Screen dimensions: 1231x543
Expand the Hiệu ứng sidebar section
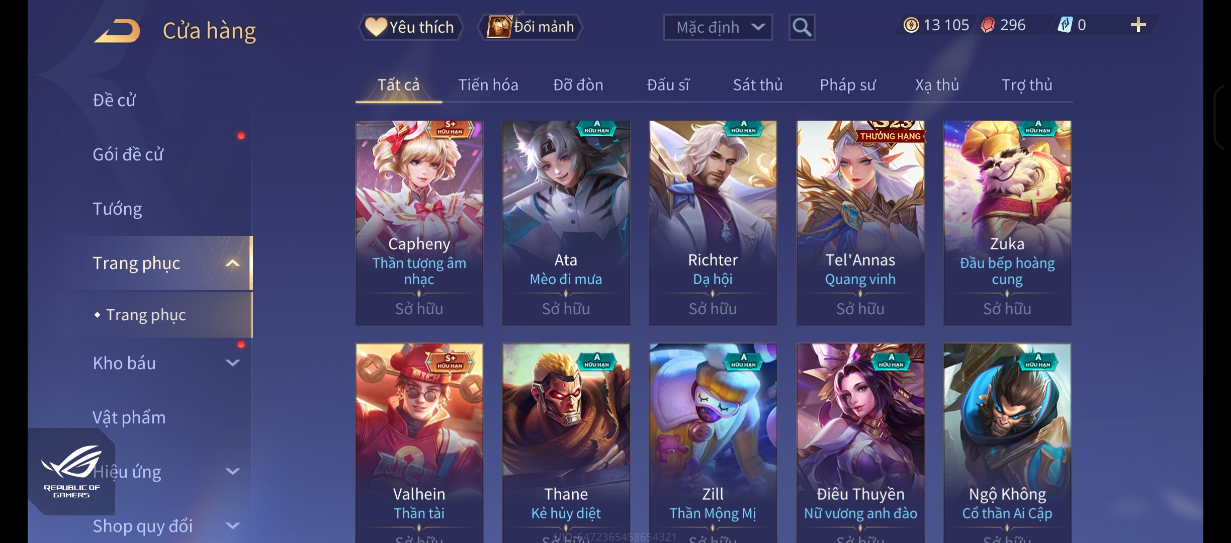(x=232, y=471)
